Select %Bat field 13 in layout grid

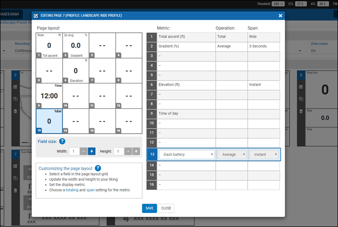click(x=49, y=121)
